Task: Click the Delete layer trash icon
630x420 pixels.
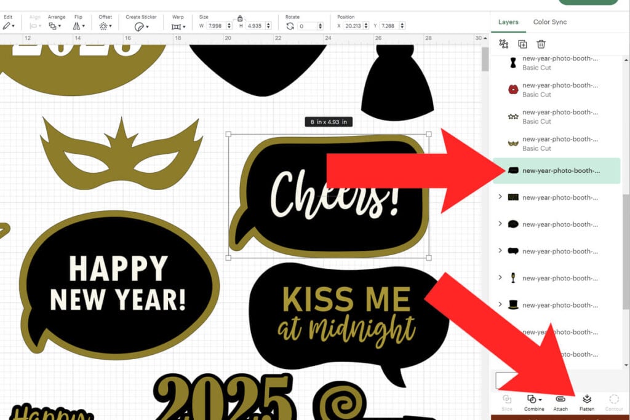Action: [x=541, y=44]
